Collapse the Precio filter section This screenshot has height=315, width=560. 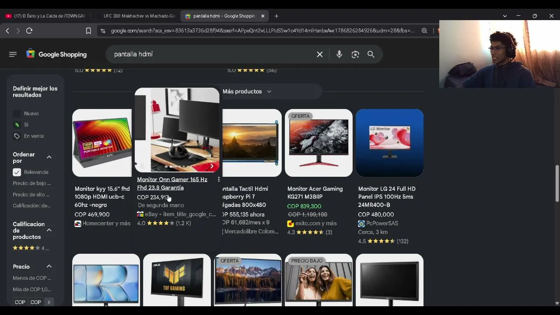(49, 266)
